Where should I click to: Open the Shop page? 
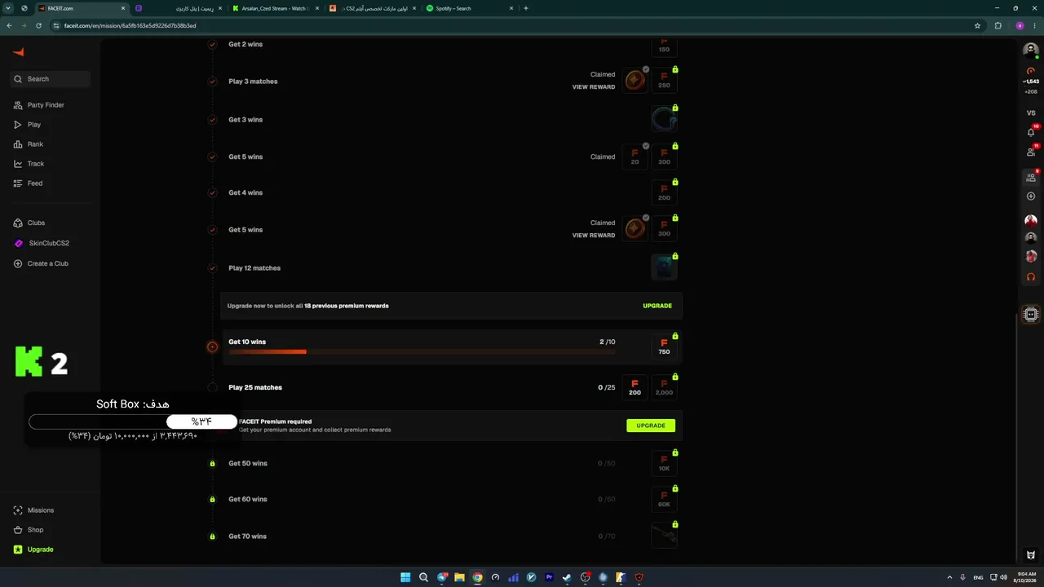coord(29,530)
